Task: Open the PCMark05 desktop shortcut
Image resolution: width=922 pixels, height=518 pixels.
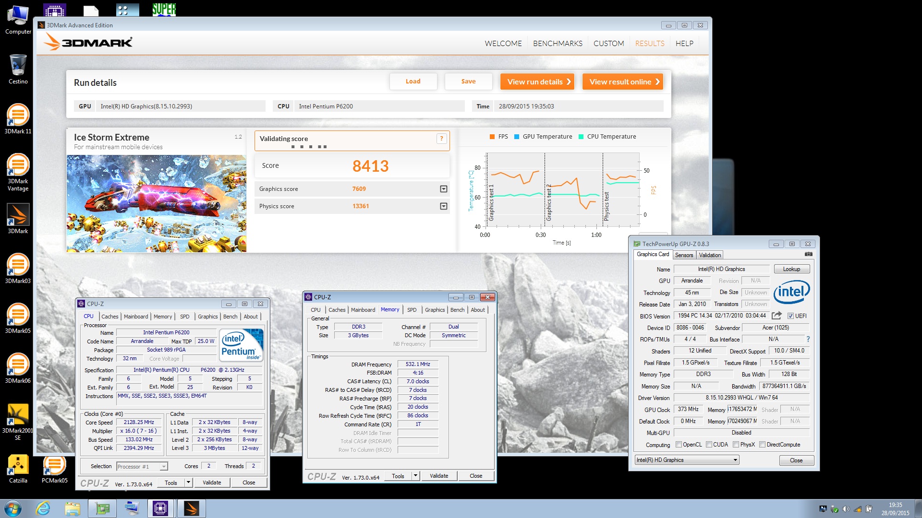Action: (54, 468)
